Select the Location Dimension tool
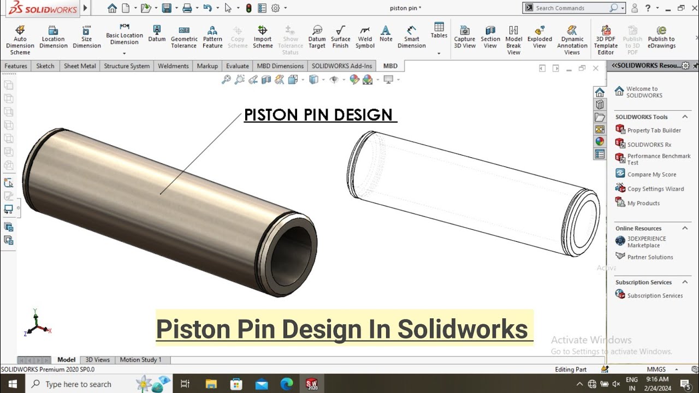This screenshot has width=699, height=393. [54, 37]
